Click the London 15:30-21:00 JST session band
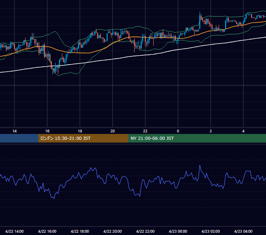This screenshot has width=266, height=235. tap(83, 138)
